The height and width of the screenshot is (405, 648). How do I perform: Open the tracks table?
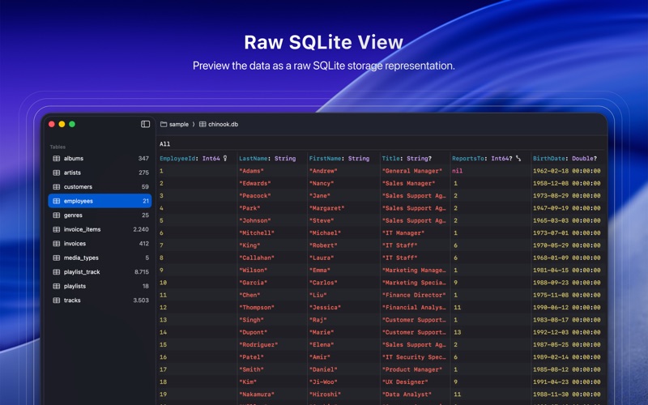tap(100, 301)
